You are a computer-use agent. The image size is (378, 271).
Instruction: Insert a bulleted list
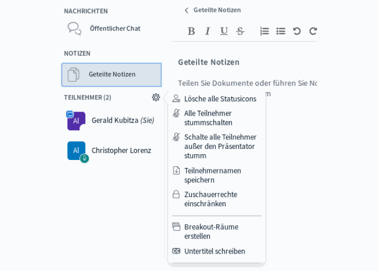tap(281, 31)
